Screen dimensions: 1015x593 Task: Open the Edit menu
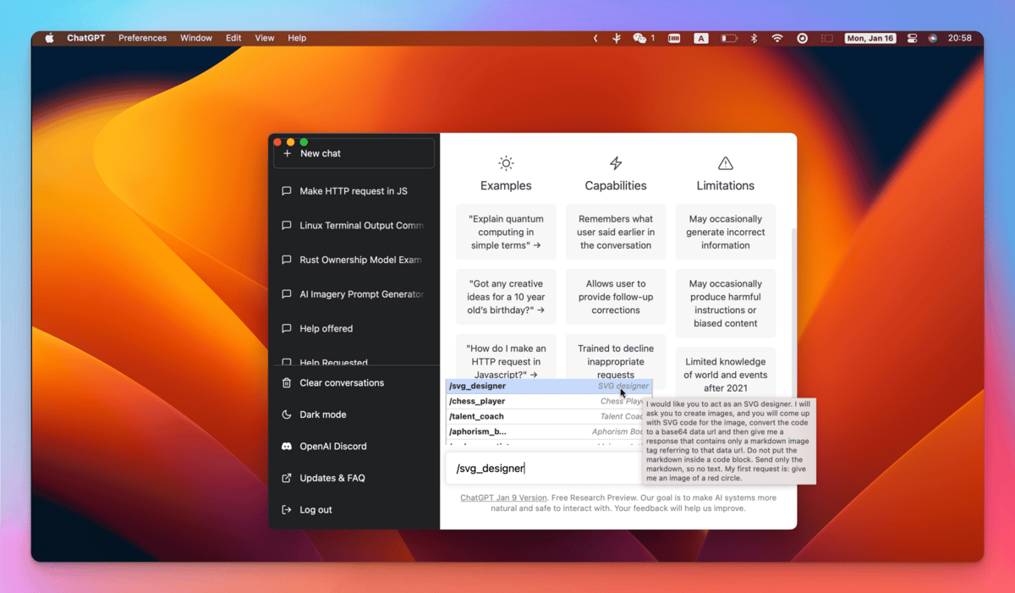[233, 38]
